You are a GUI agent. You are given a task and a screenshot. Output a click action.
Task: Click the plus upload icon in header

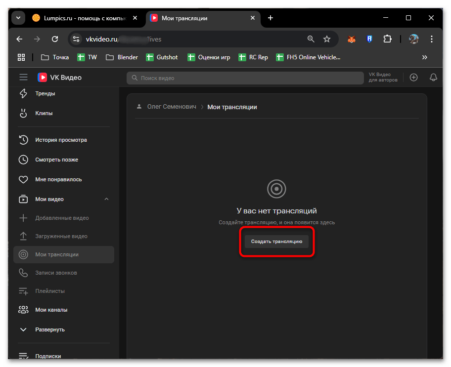[x=414, y=78]
